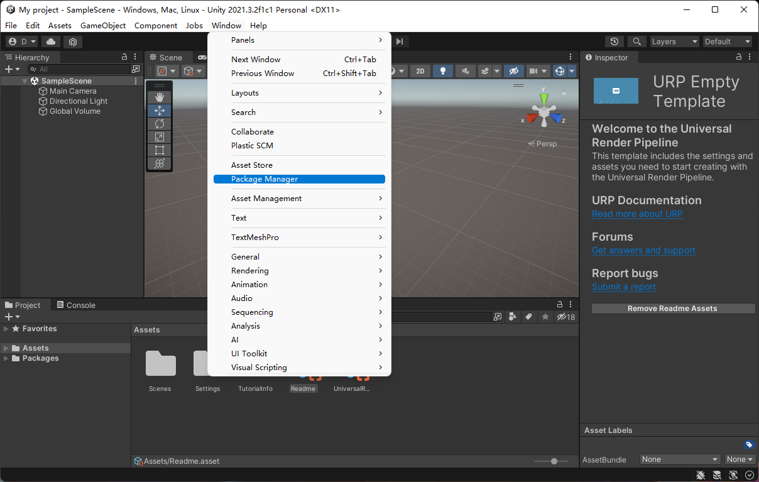
Task: Toggle the Inspector panel lock
Action: coord(740,57)
